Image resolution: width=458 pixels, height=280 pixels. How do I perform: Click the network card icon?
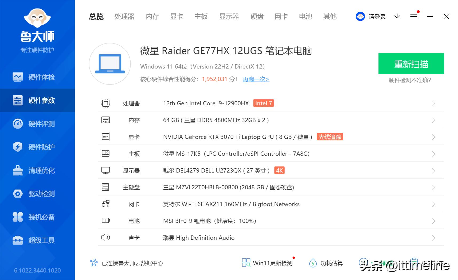[106, 204]
